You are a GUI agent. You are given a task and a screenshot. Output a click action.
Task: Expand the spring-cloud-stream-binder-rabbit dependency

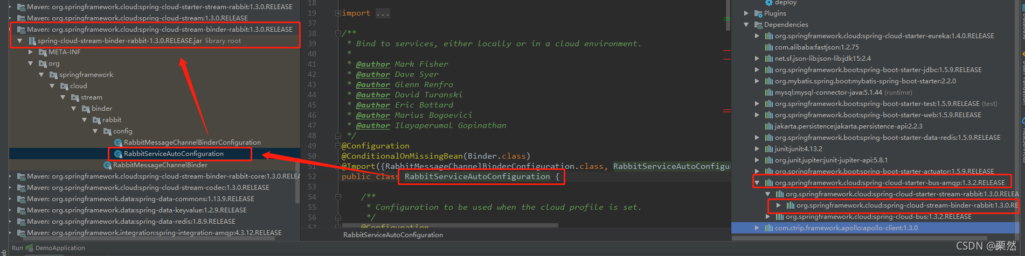(x=779, y=205)
